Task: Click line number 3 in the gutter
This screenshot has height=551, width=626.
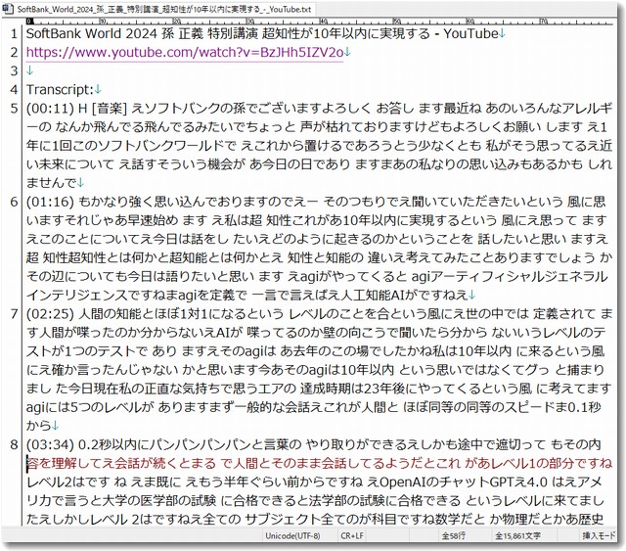Action: pyautogui.click(x=14, y=71)
